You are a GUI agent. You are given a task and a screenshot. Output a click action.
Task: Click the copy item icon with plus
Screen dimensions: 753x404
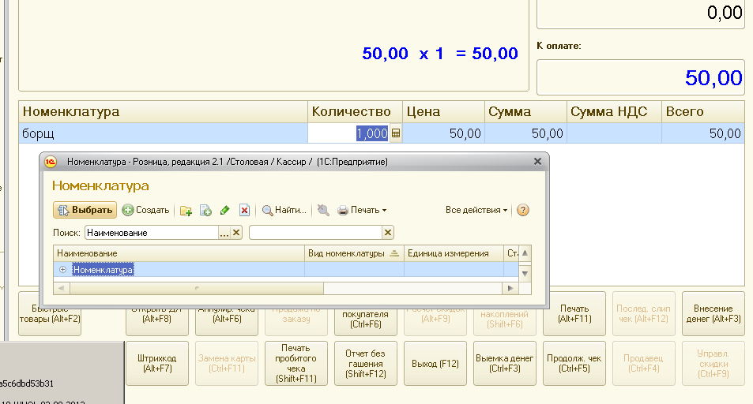205,211
